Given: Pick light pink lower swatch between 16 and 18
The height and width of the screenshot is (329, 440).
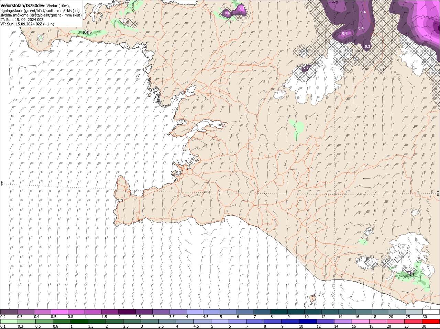Looking at the screenshot, I should (361, 321).
